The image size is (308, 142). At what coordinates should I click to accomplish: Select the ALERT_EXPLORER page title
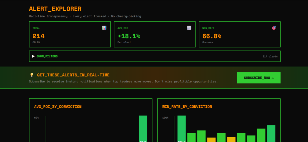(55, 9)
